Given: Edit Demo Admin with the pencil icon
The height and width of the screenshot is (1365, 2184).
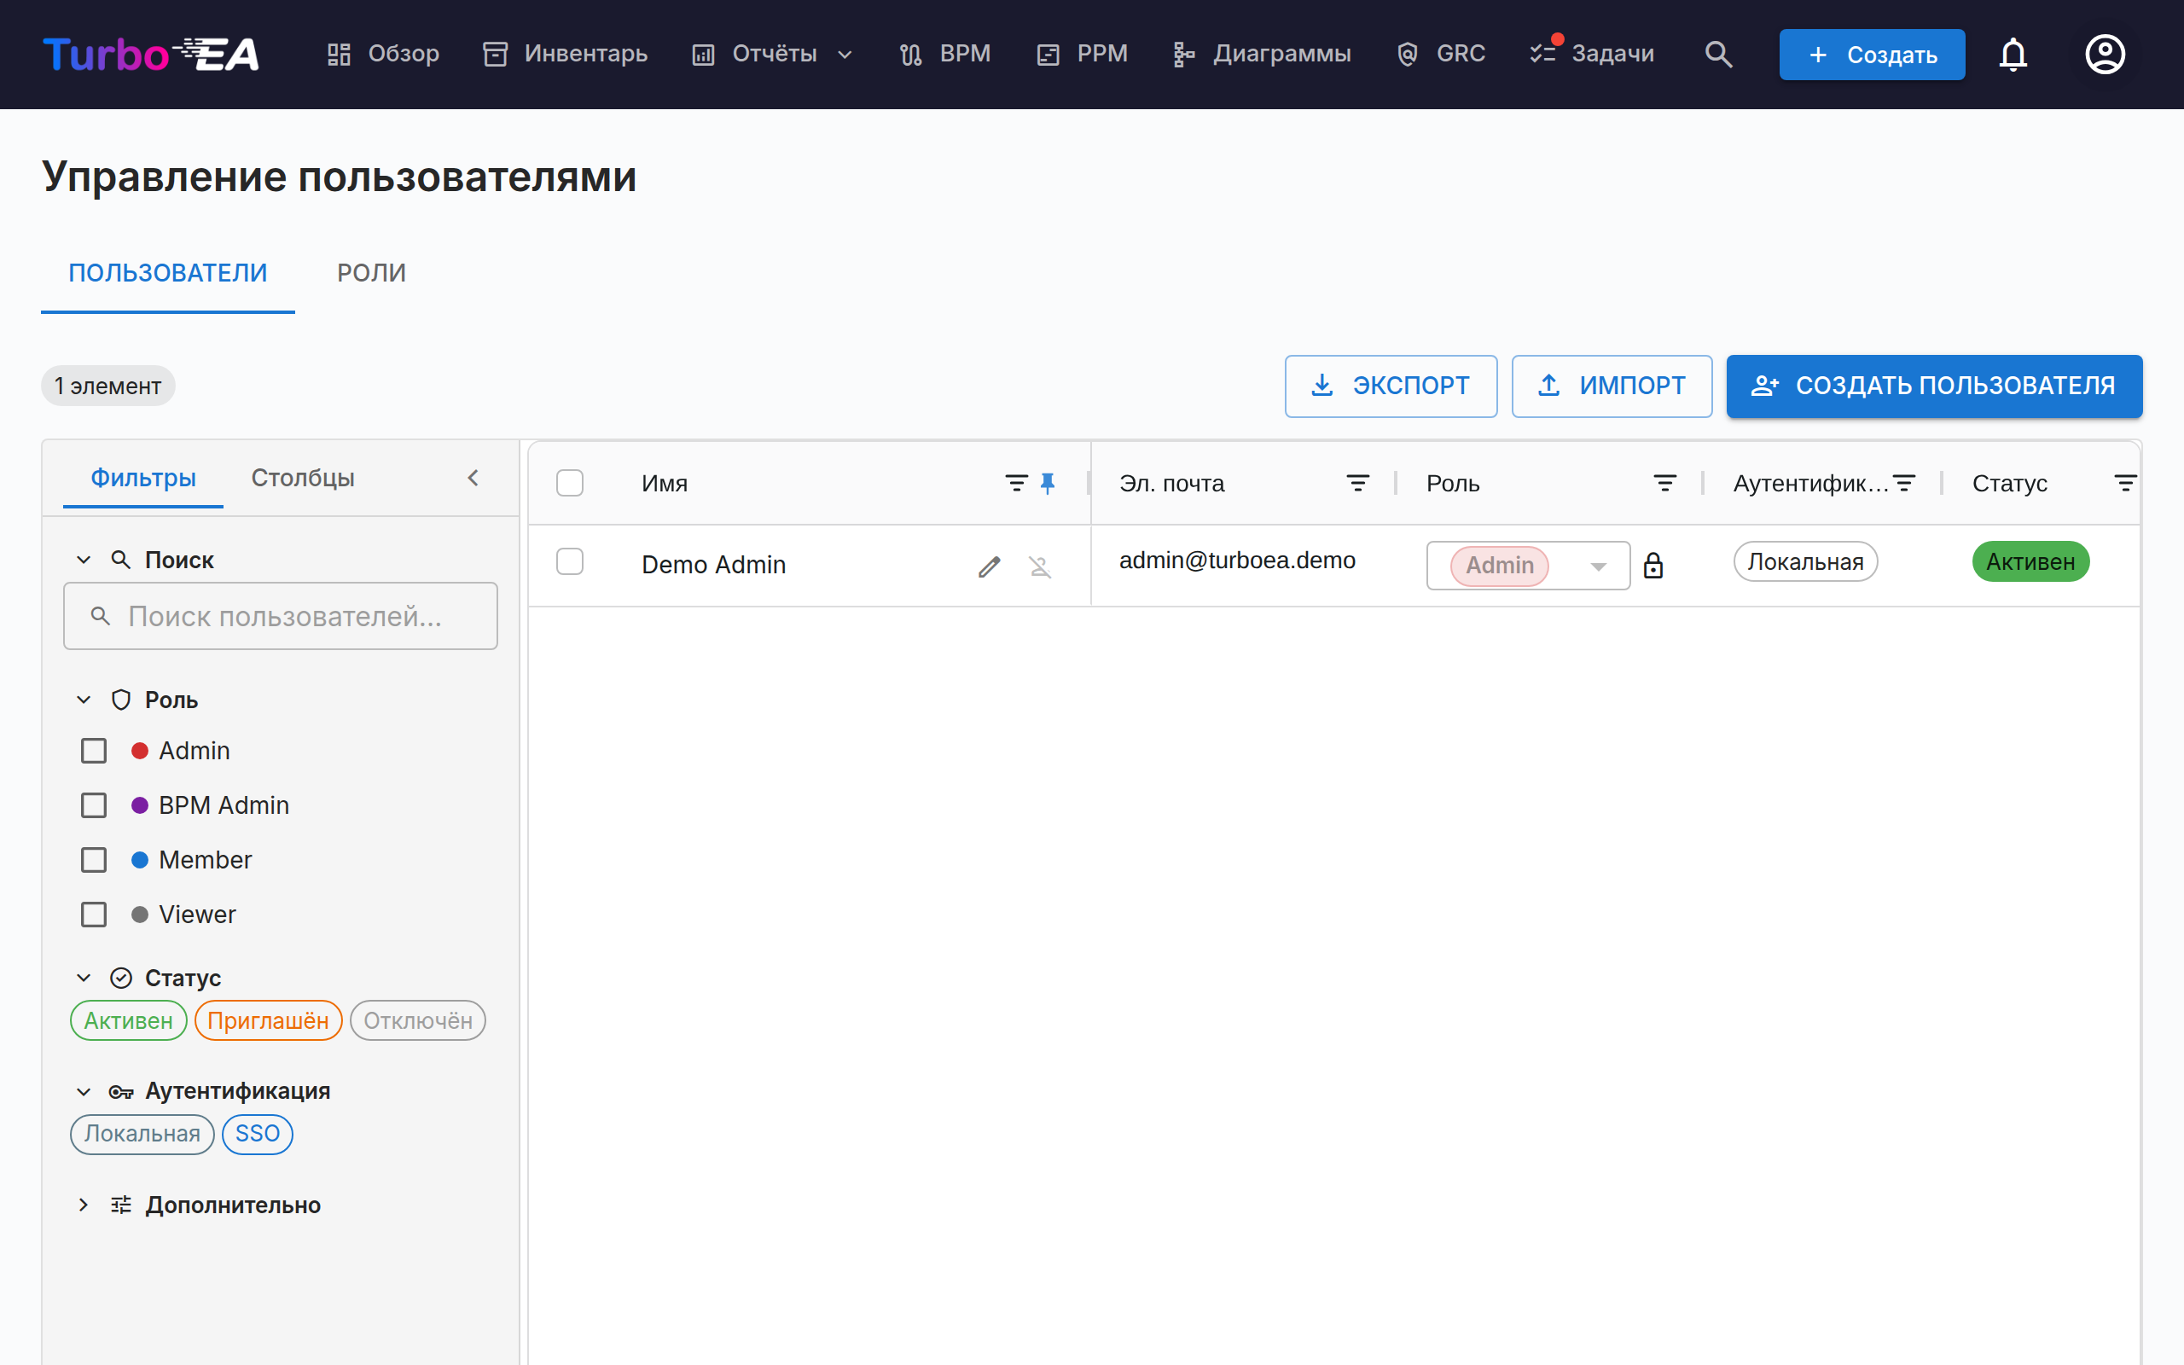Looking at the screenshot, I should (x=989, y=566).
